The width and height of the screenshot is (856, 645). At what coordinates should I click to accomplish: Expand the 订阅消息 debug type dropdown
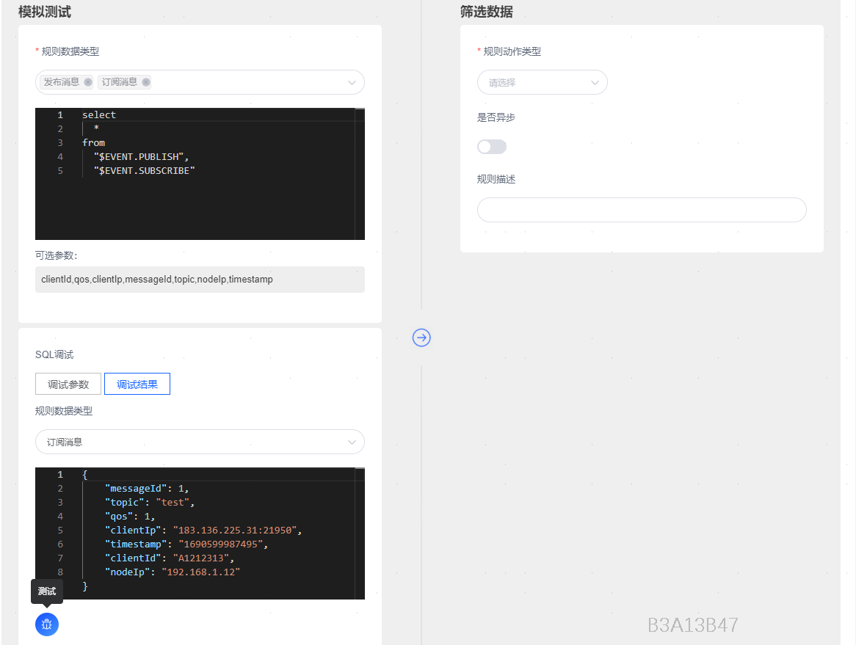[x=200, y=442]
